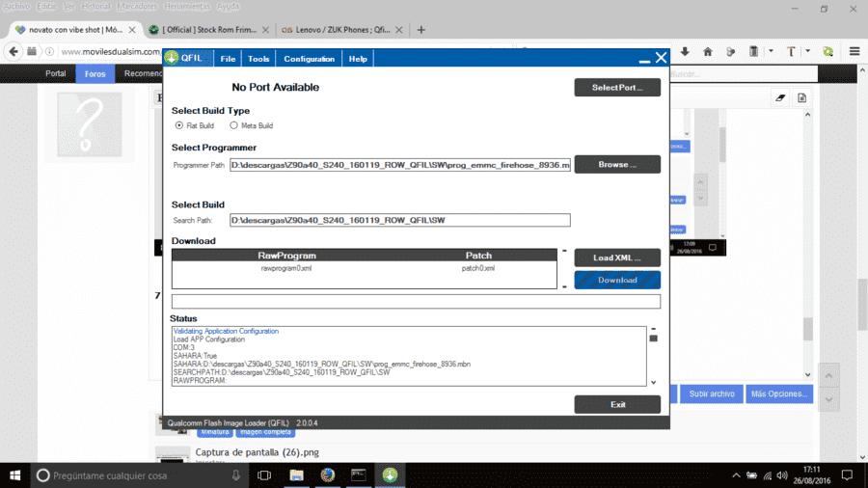Switch to Firefox in taskbar
The width and height of the screenshot is (868, 488).
point(328,475)
